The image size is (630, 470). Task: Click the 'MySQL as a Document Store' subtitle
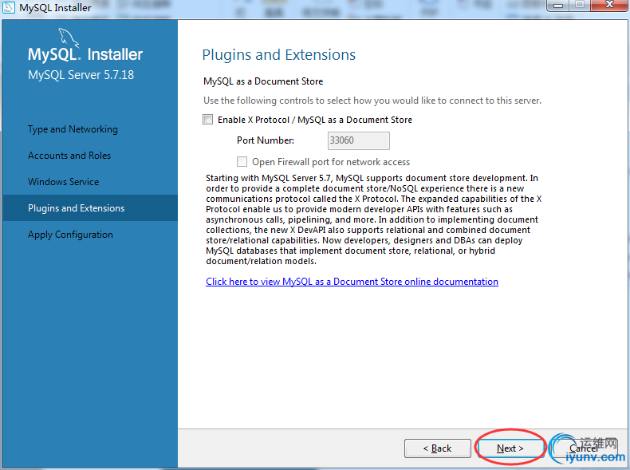[263, 81]
